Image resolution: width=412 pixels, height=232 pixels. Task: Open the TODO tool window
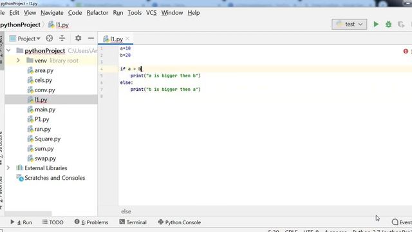53,222
